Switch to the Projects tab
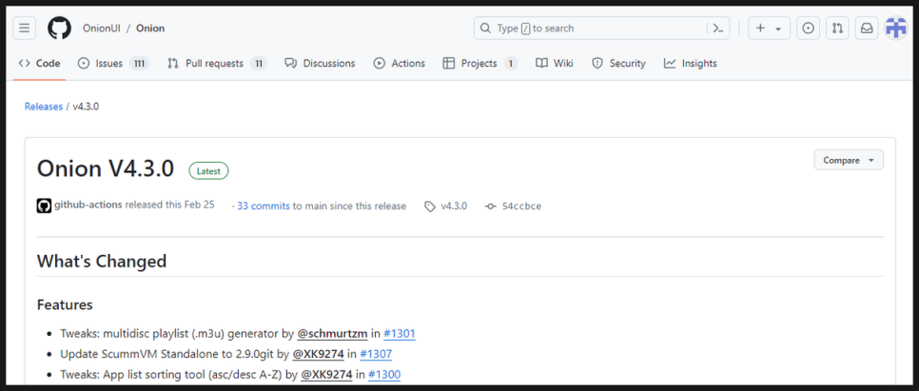Viewport: 919px width, 391px height. 480,64
